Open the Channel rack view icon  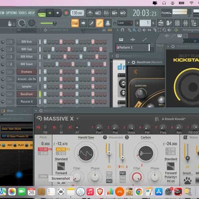[x=178, y=23]
